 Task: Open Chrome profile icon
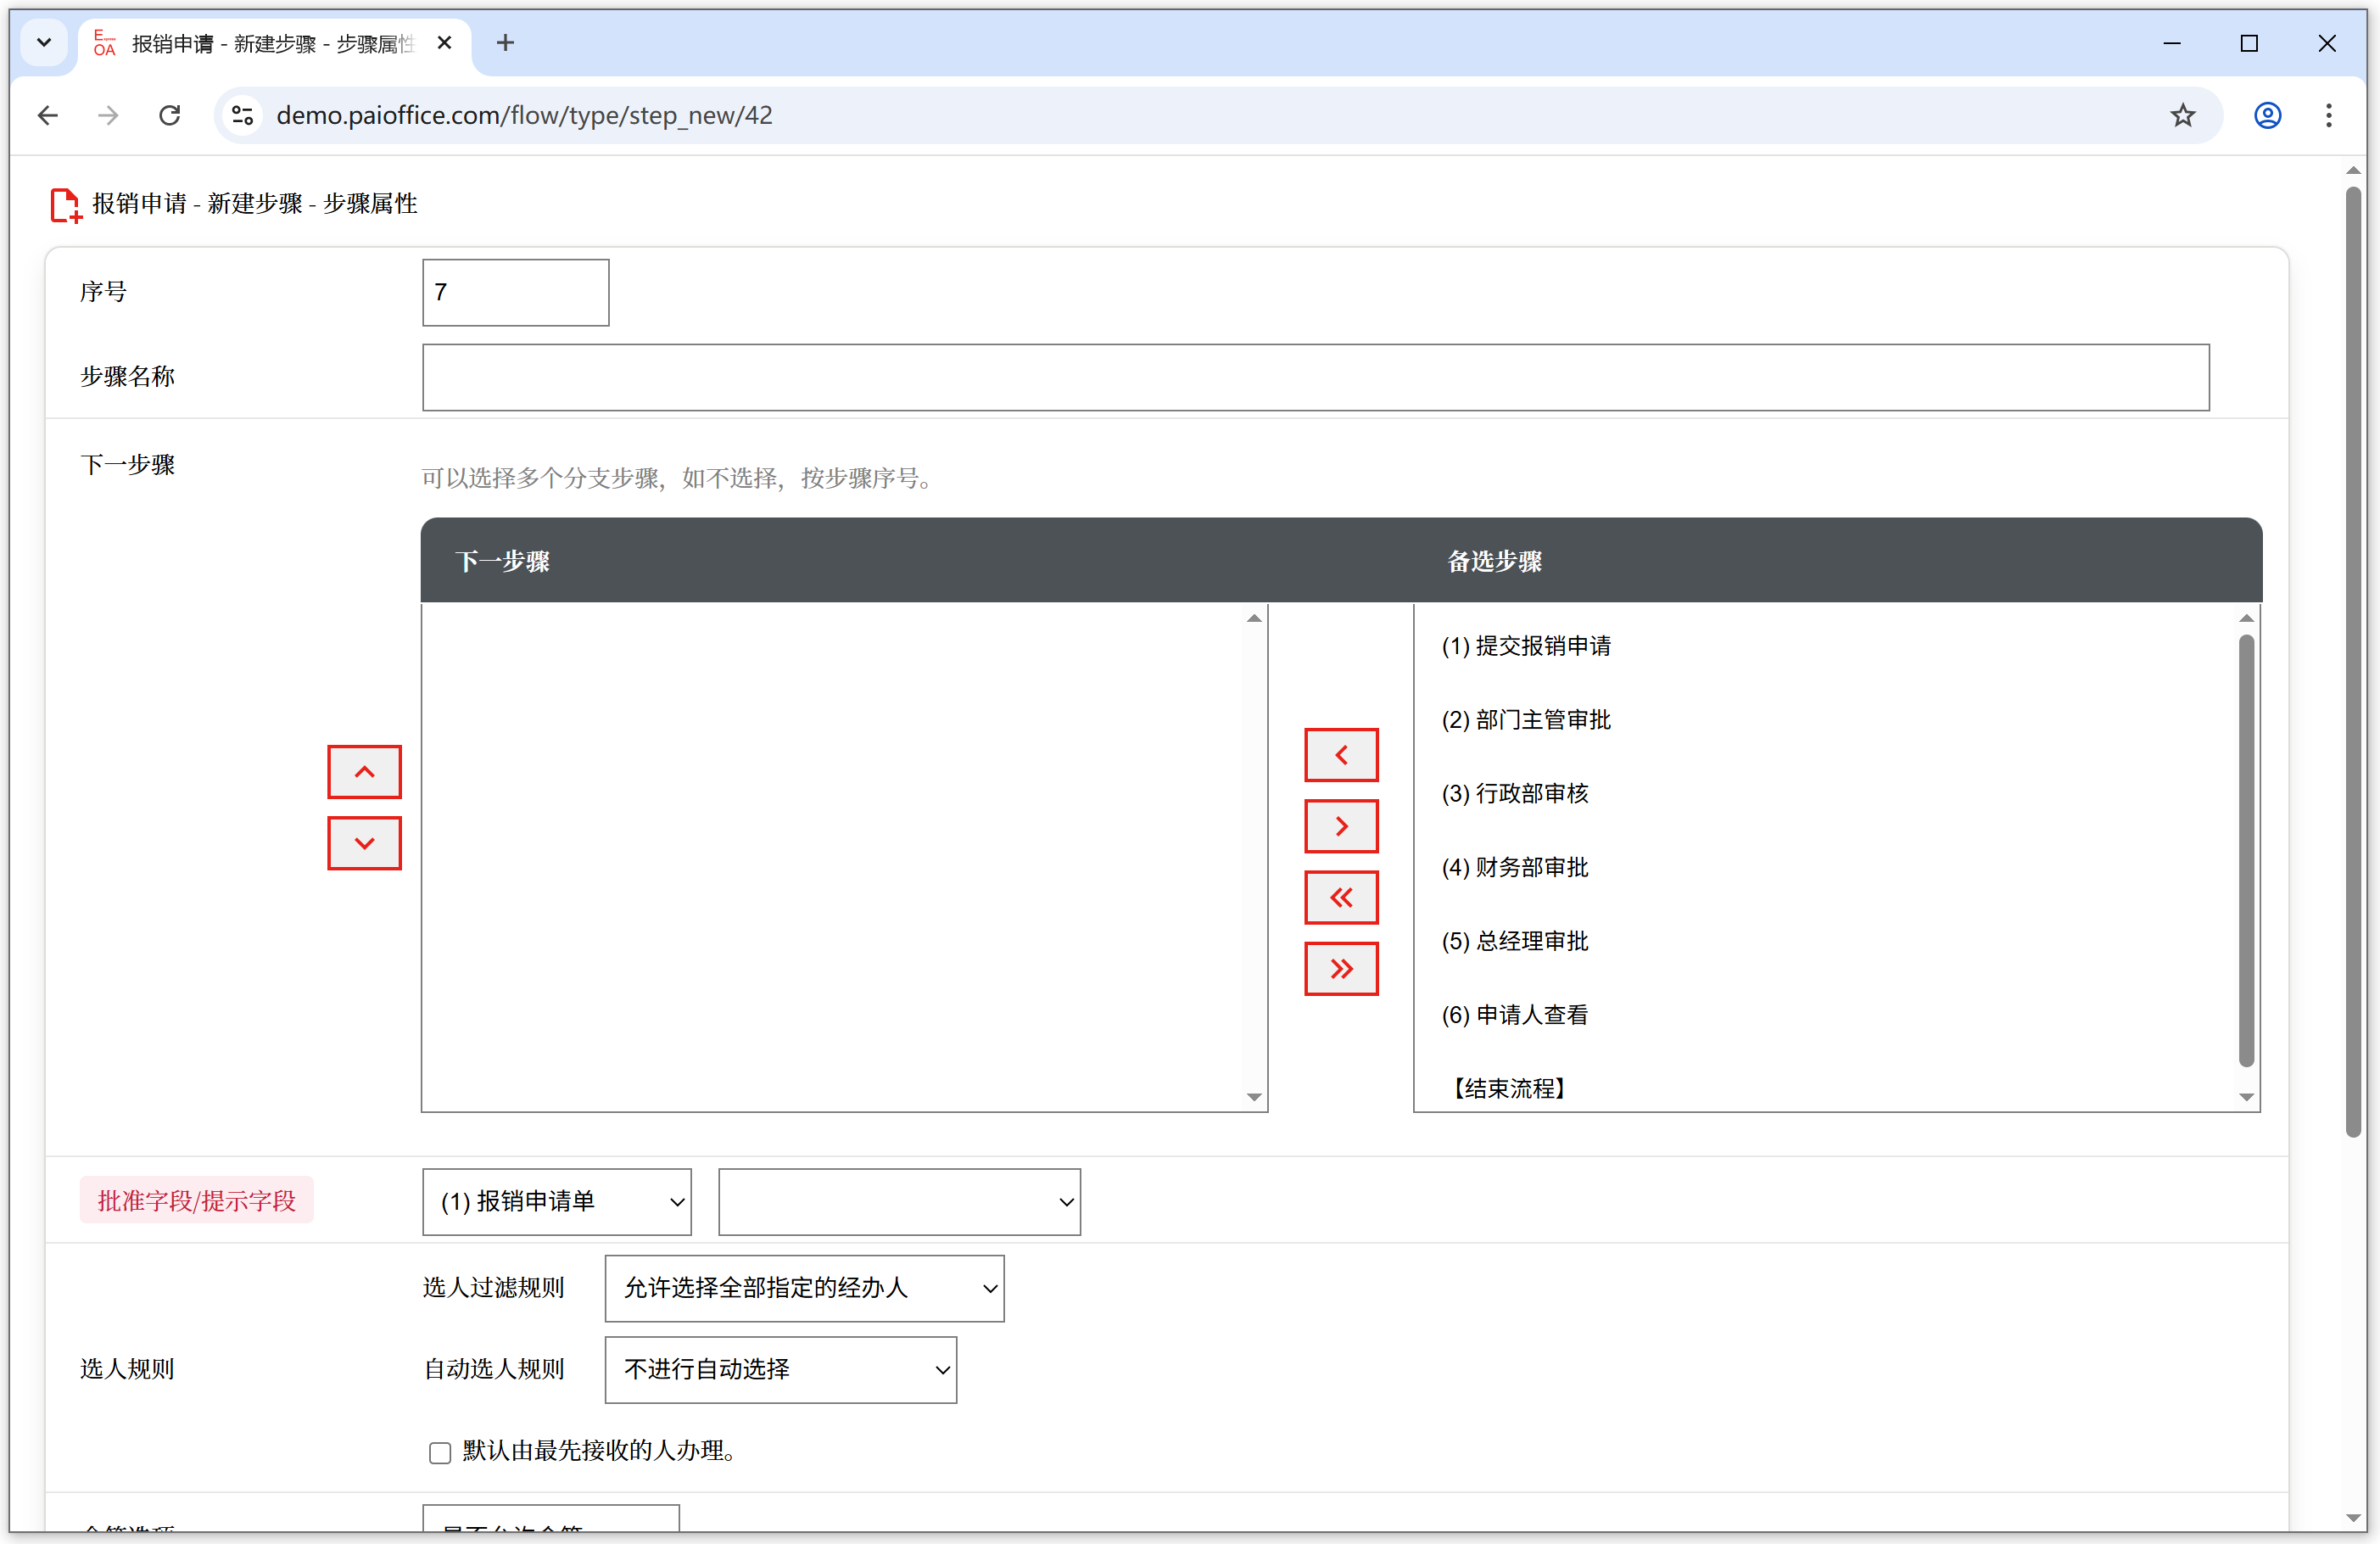(2267, 116)
